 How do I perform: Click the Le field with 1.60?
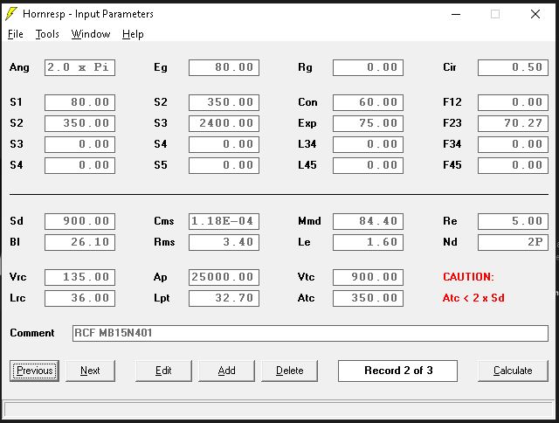[368, 243]
